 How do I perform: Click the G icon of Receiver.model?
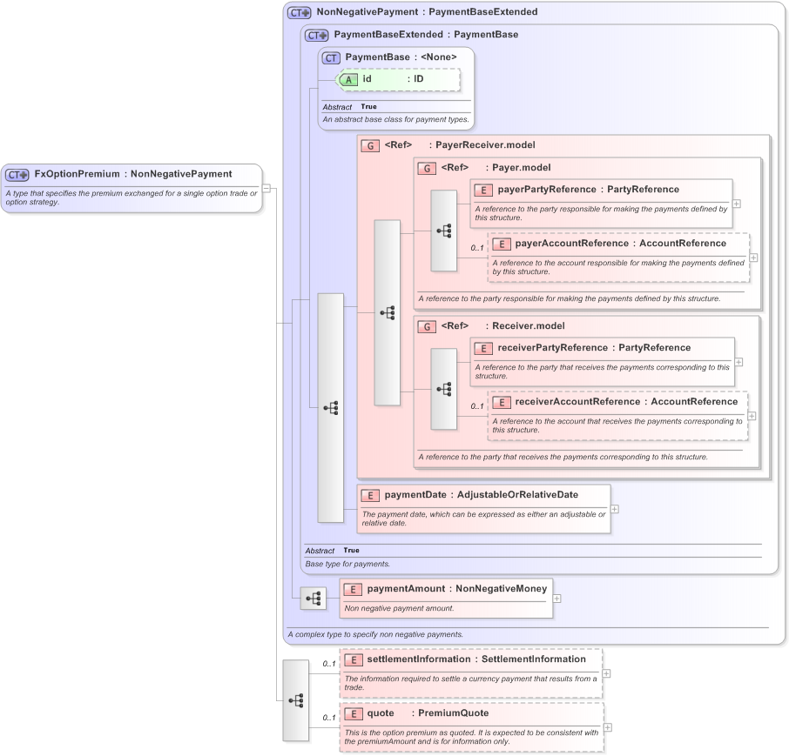pyautogui.click(x=427, y=327)
